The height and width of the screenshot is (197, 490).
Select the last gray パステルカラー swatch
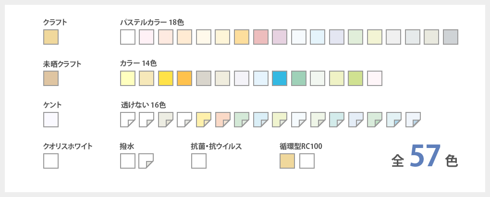(x=451, y=37)
